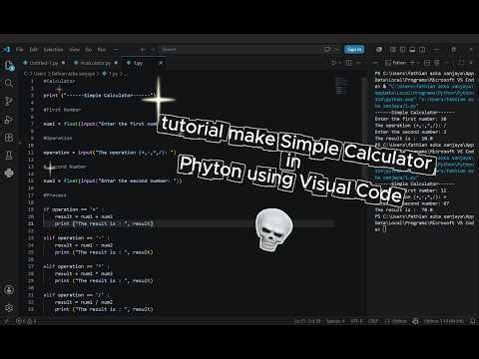Open the chat icon in title bar
The height and width of the screenshot is (359, 479).
[327, 50]
